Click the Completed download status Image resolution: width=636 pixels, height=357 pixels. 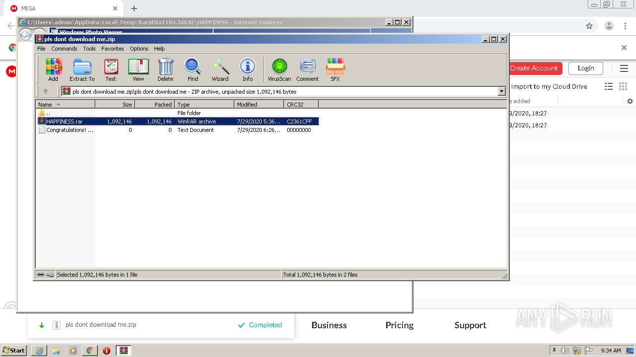[260, 325]
